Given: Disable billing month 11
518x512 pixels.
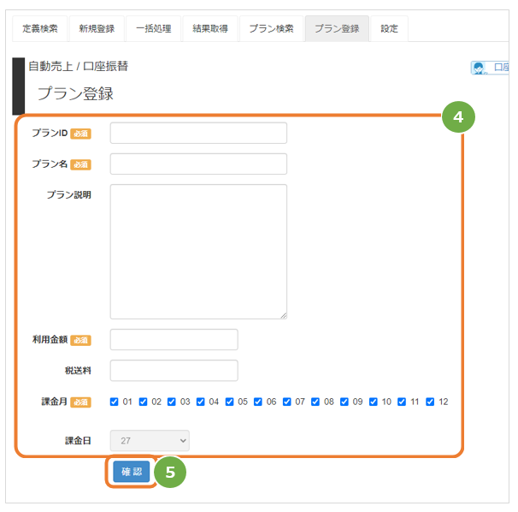Looking at the screenshot, I should (402, 402).
